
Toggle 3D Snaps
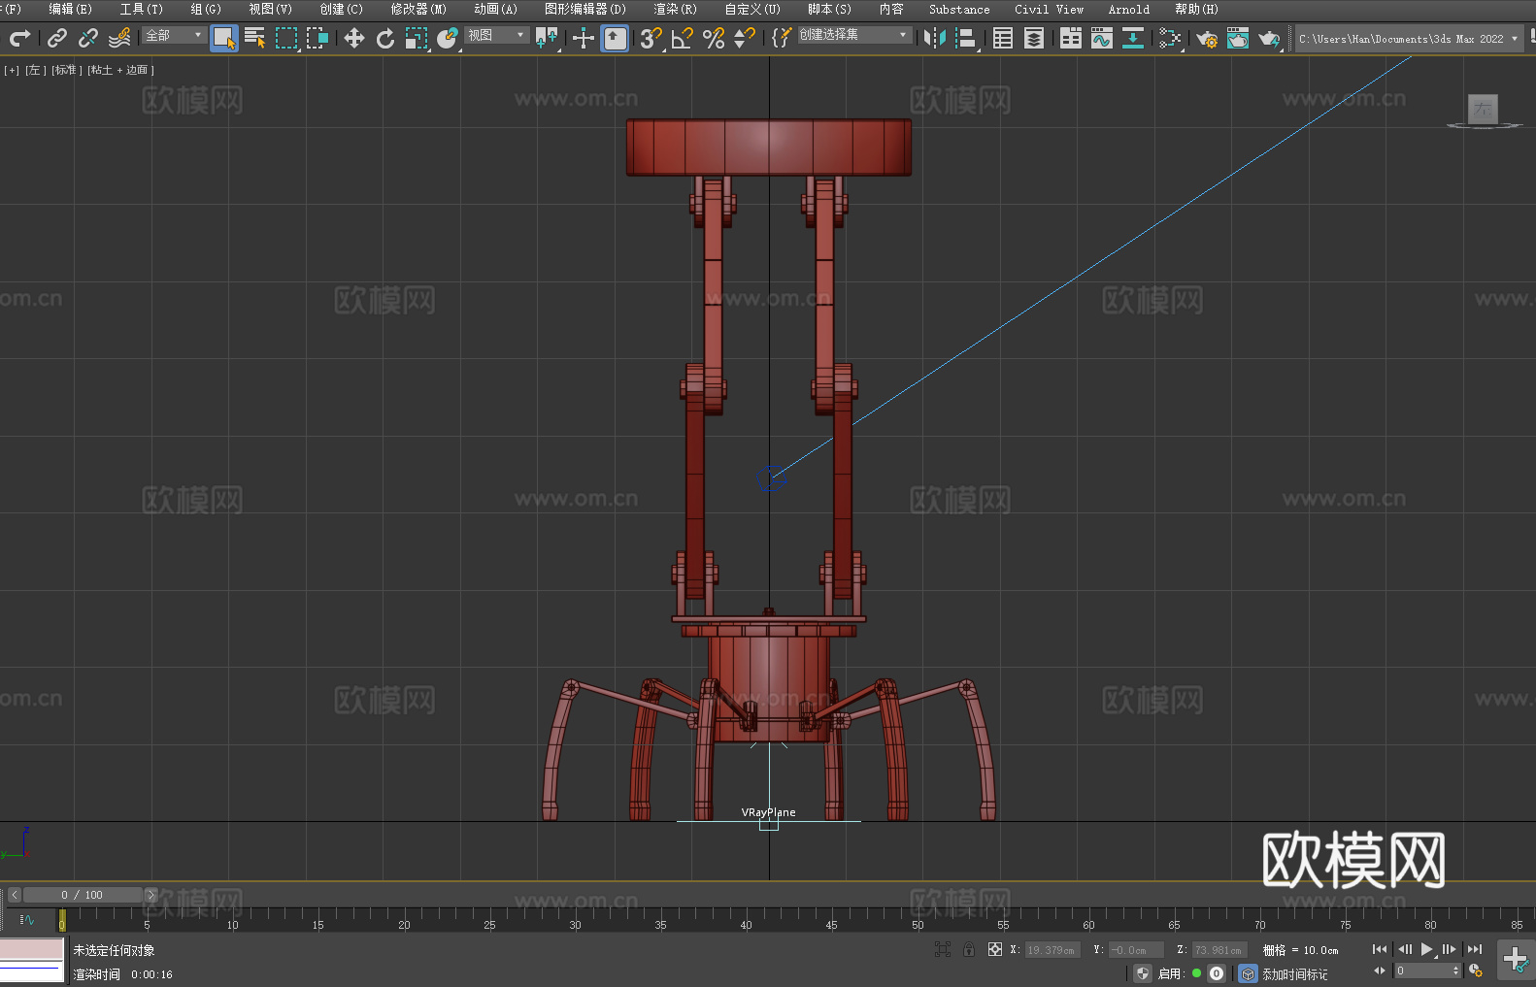pos(651,38)
